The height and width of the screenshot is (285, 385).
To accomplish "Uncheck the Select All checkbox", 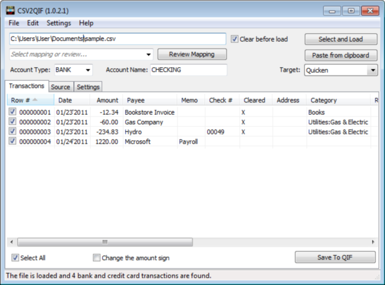I will pyautogui.click(x=15, y=258).
